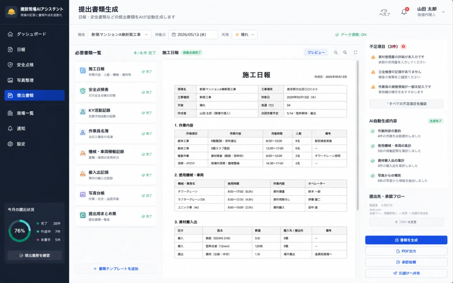This screenshot has height=283, width=453.
Task: Click the 作業員名簿 person icon
Action: (x=83, y=133)
